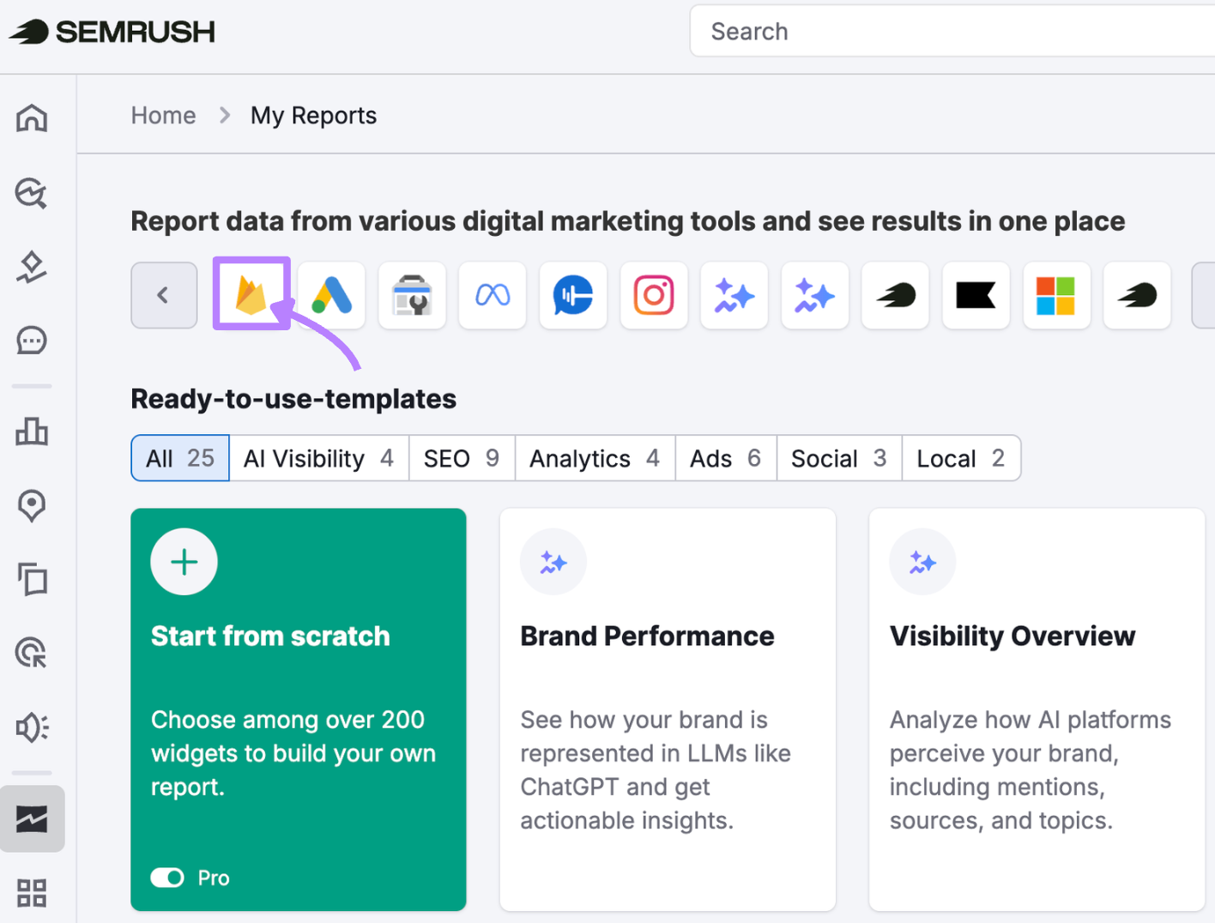Go to previous integrations with left chevron

[164, 295]
